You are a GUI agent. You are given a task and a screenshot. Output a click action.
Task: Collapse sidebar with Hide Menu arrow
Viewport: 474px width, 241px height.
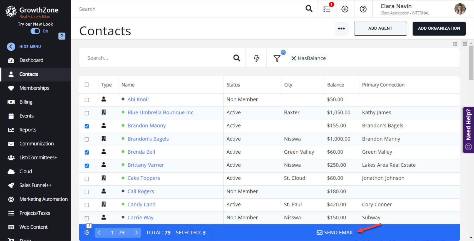click(11, 46)
